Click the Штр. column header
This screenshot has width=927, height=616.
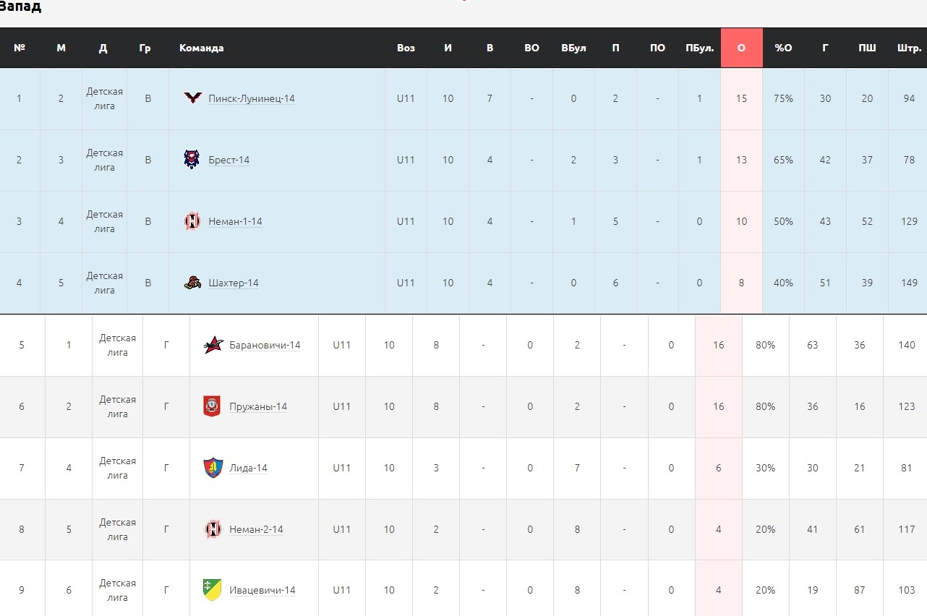(909, 48)
